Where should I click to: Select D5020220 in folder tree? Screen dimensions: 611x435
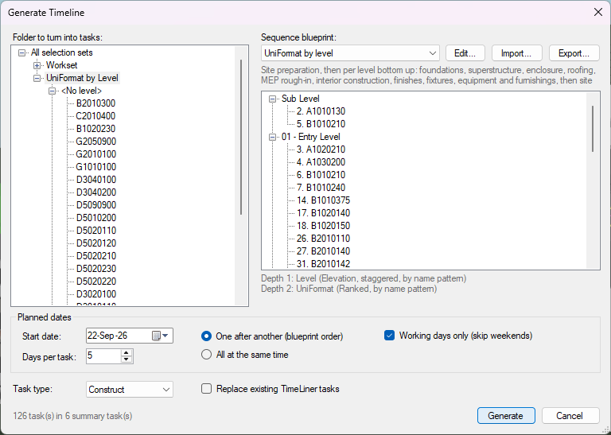click(x=95, y=282)
